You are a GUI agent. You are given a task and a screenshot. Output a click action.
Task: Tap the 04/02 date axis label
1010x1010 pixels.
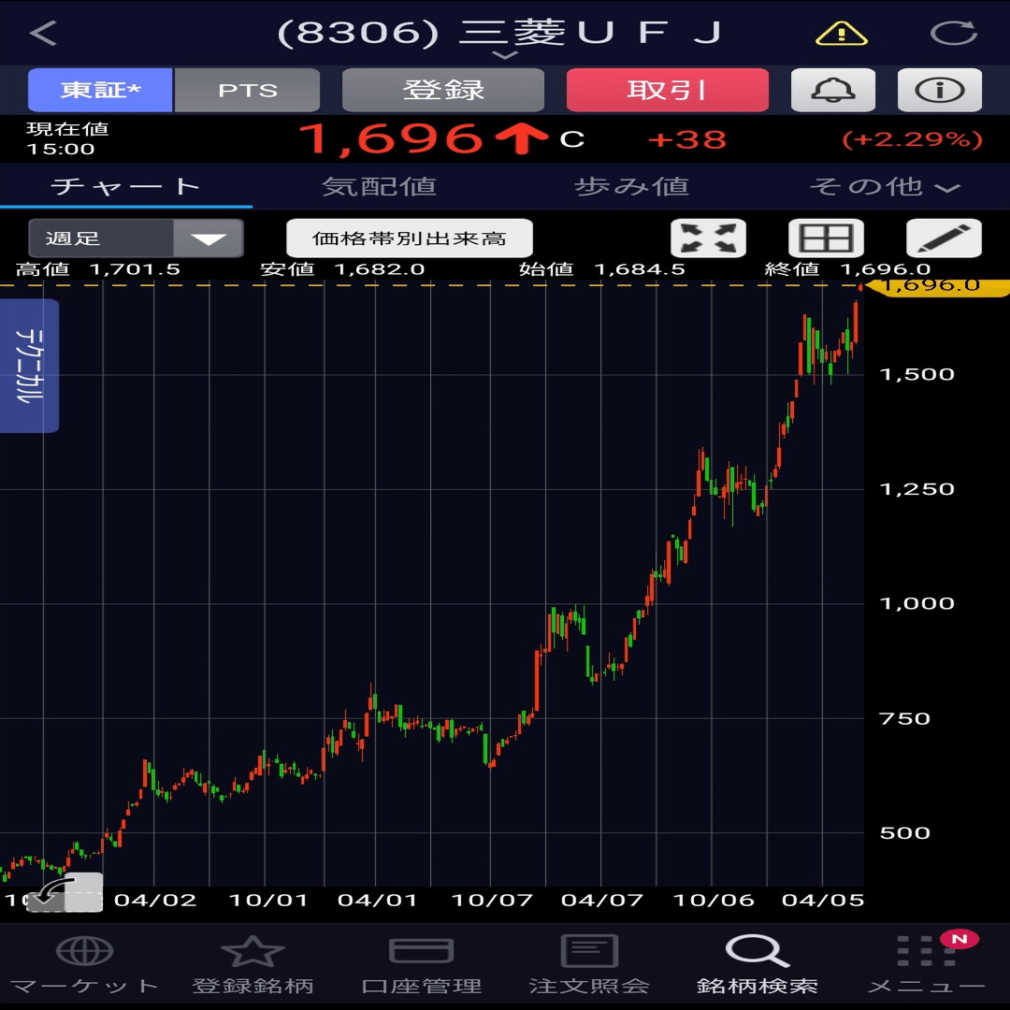[155, 900]
